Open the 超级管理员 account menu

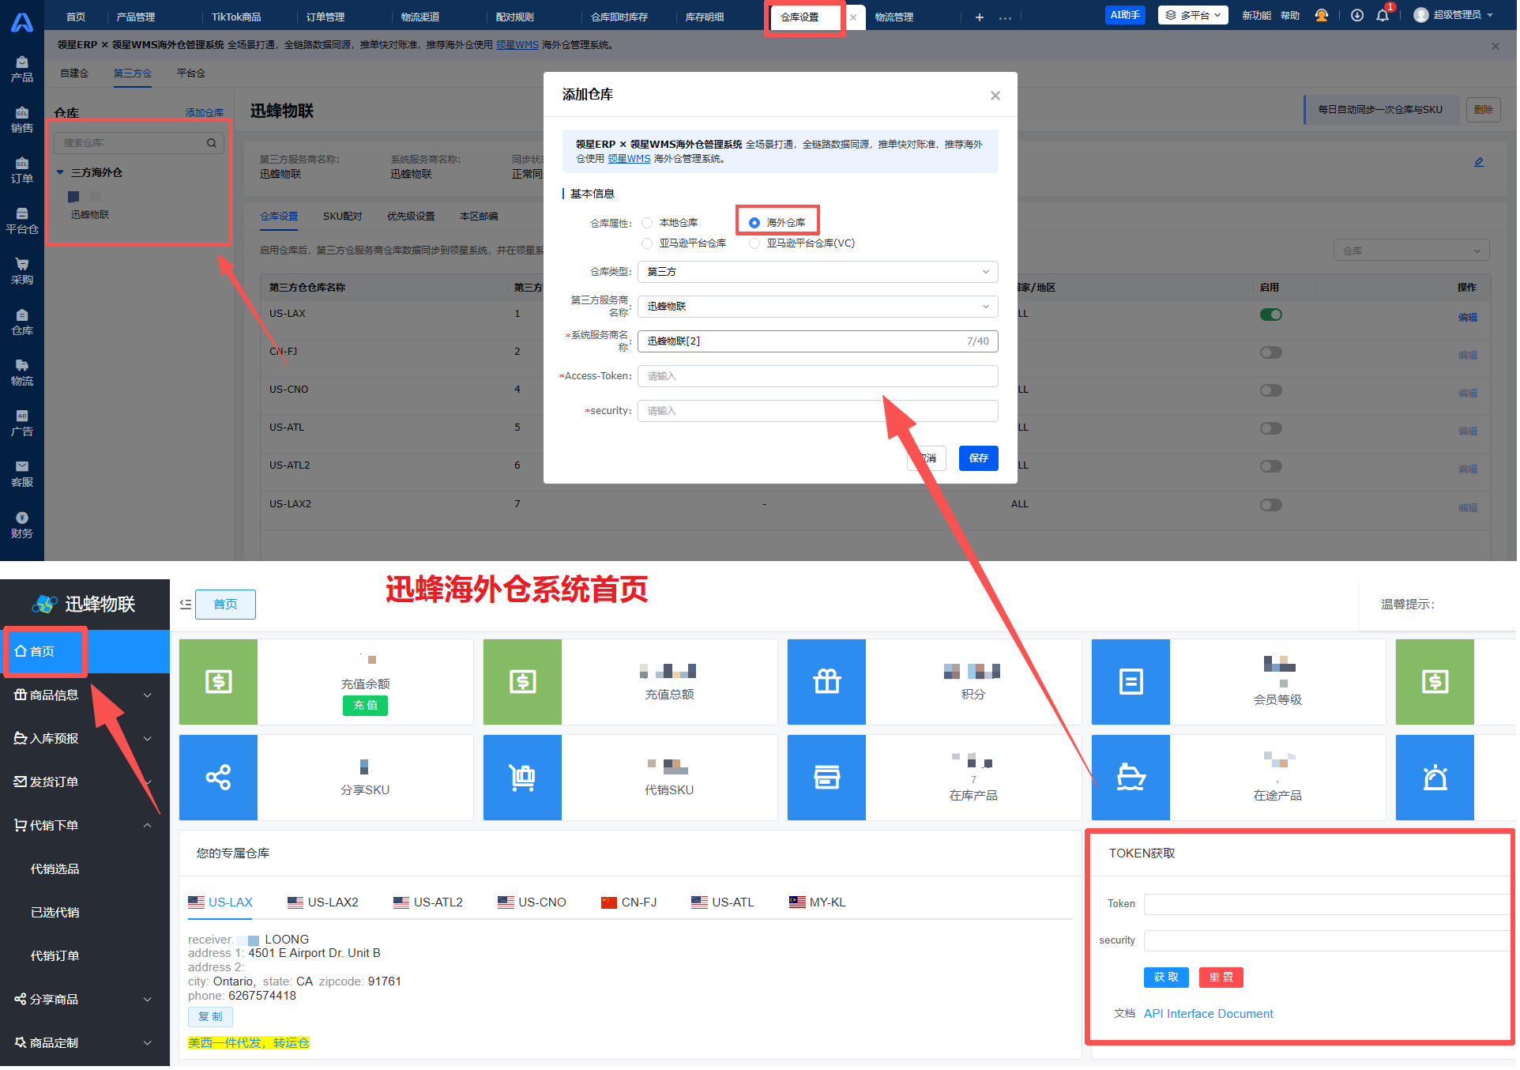(1454, 15)
